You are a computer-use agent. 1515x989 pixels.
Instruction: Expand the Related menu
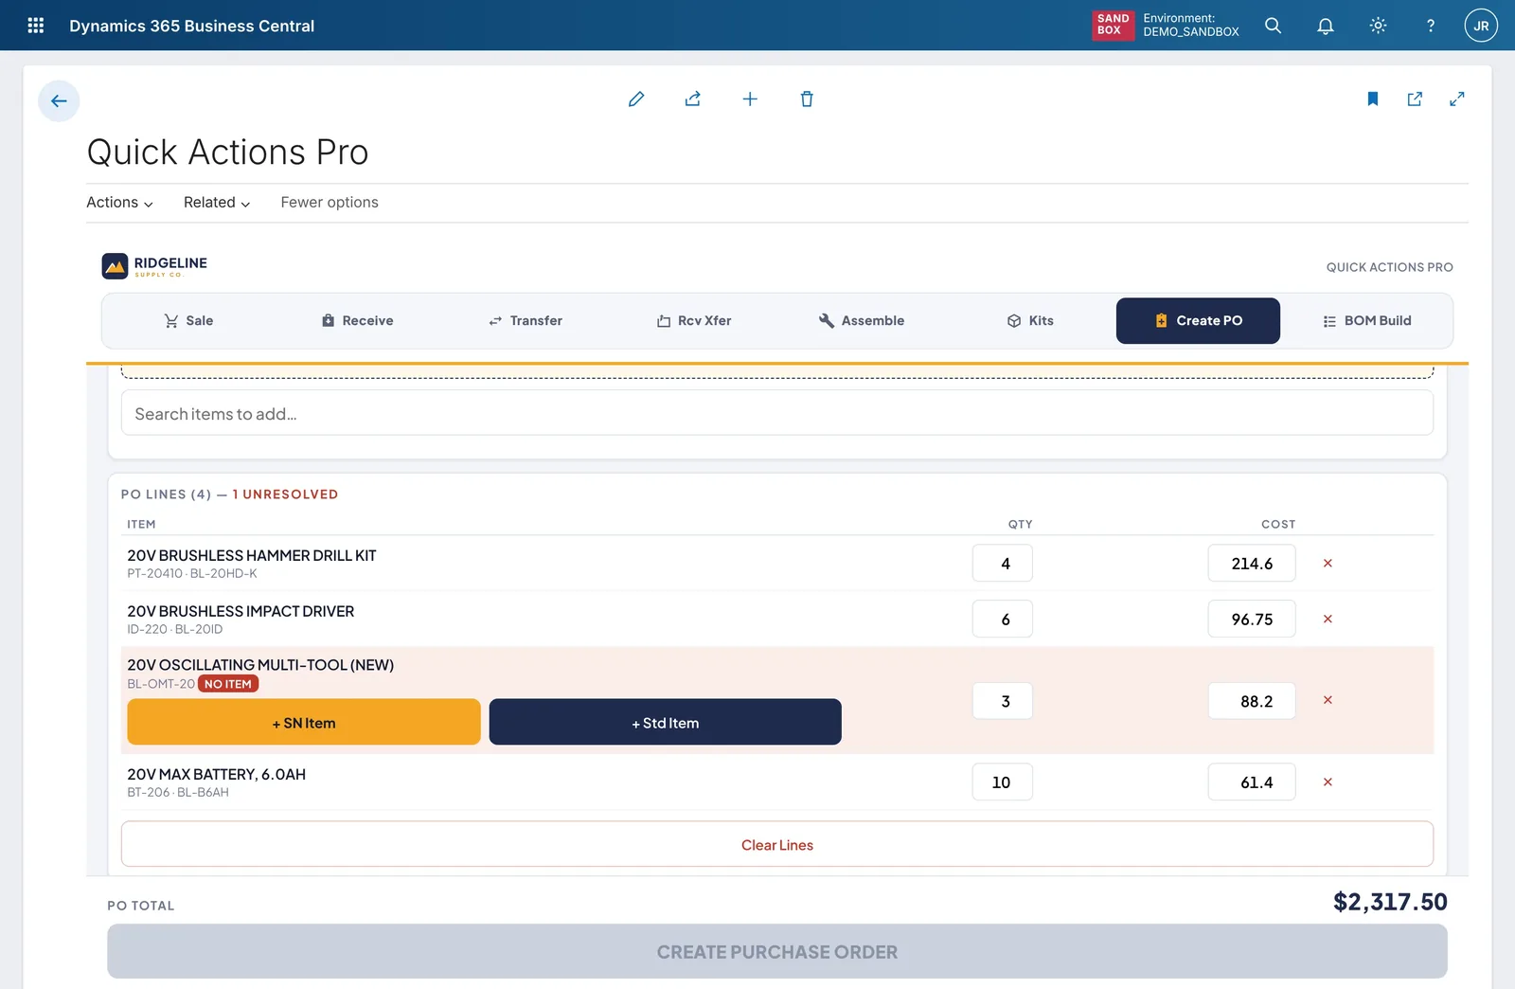pos(217,202)
